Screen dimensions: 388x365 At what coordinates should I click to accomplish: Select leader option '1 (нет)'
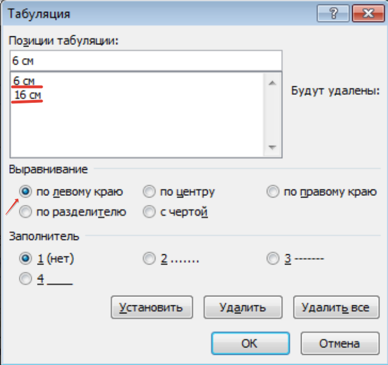[25, 259]
